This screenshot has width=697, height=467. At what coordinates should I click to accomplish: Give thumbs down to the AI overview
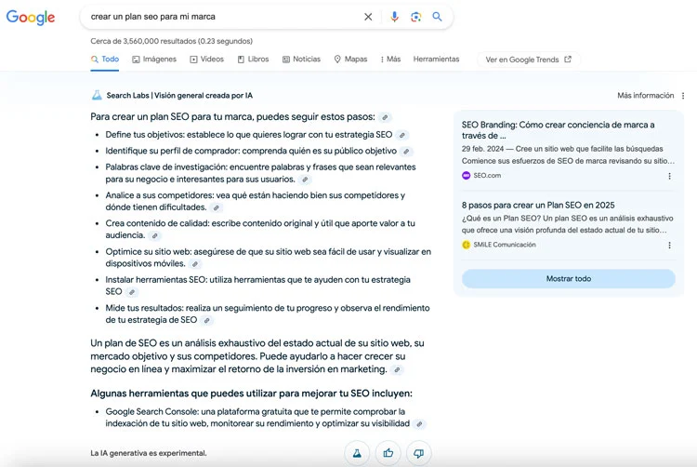419,453
